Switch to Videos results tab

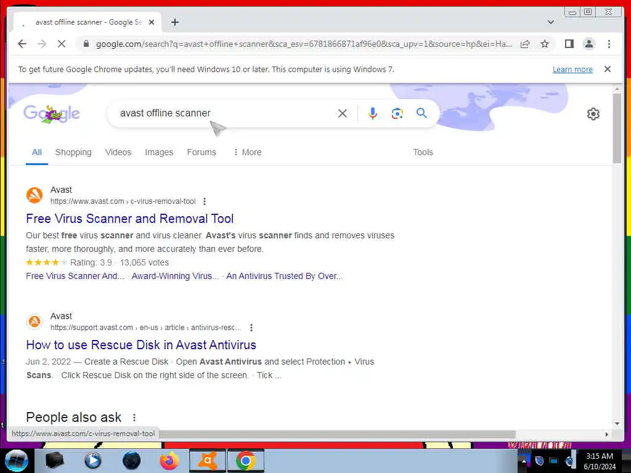(x=118, y=153)
